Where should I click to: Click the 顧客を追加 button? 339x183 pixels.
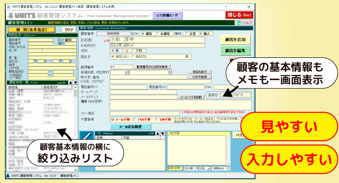tap(235, 40)
